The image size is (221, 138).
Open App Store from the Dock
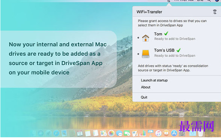(x=174, y=133)
